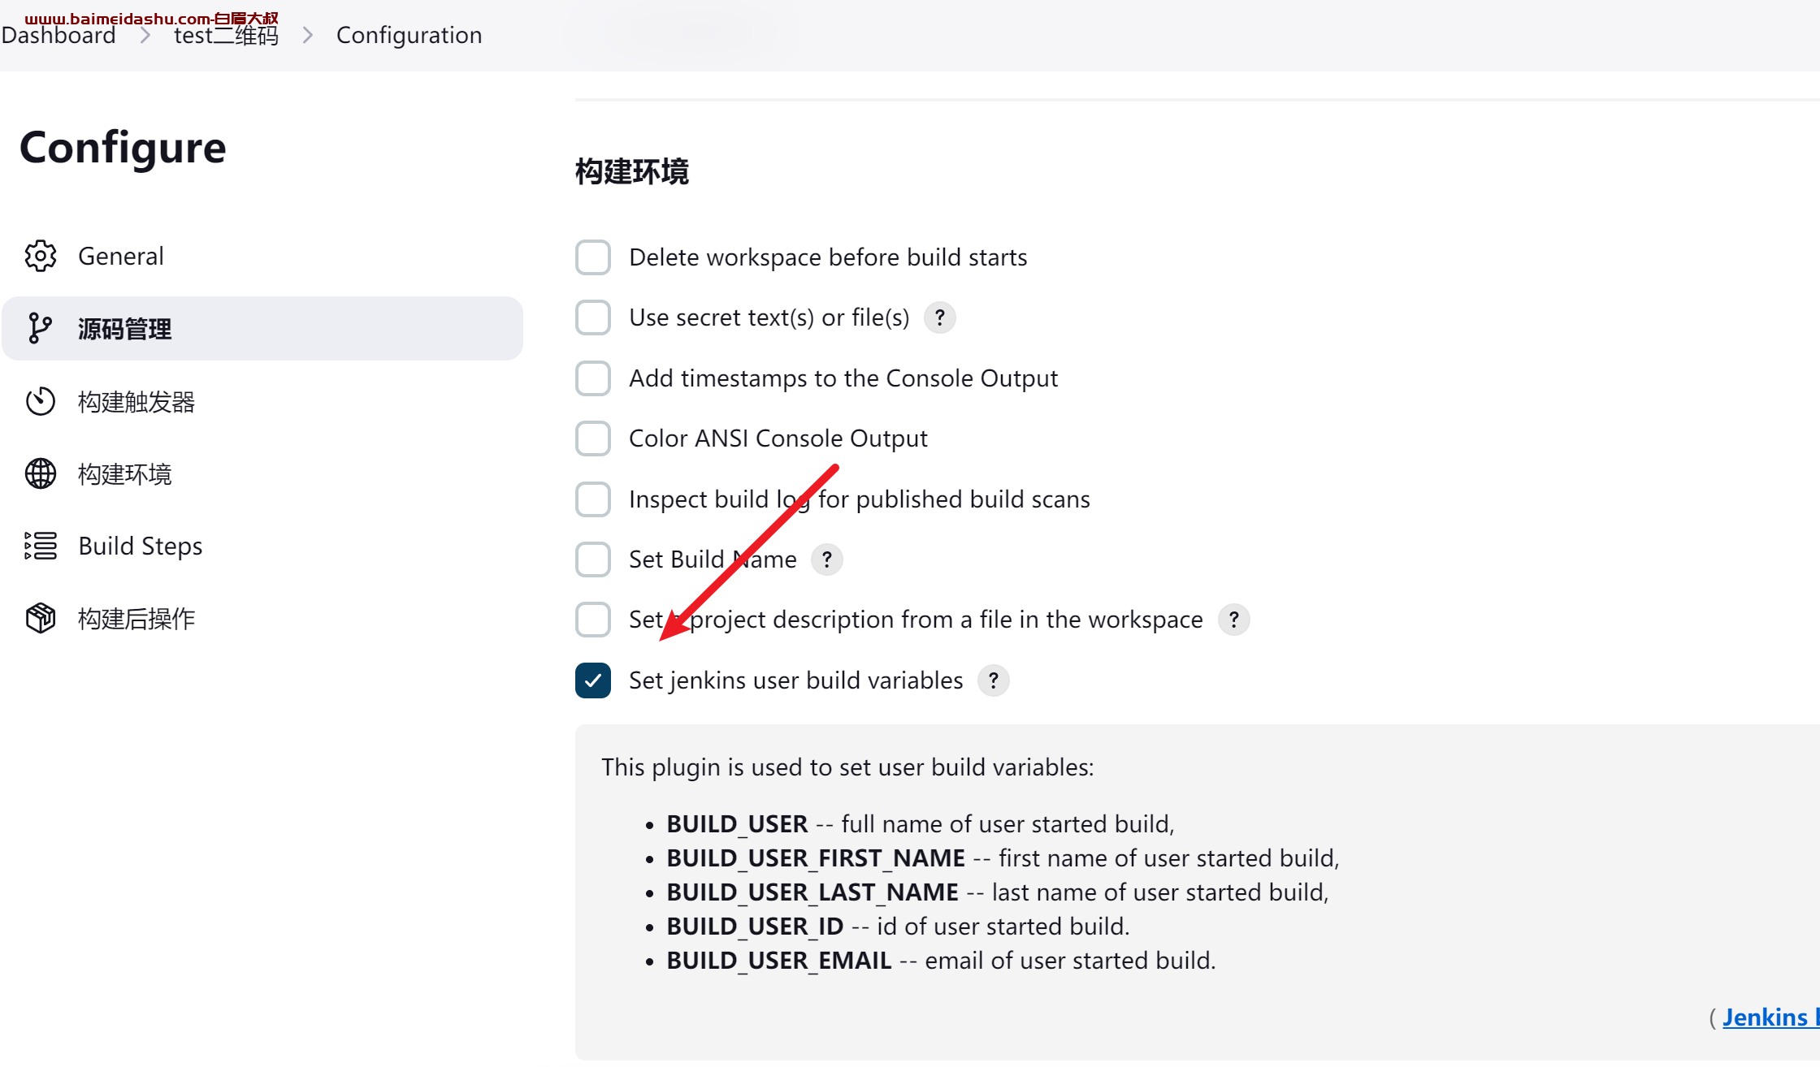1820x1067 pixels.
Task: Show help for Set Build Name
Action: coord(827,559)
